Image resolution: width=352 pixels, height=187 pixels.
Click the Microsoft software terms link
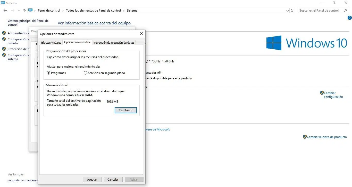[158, 129]
